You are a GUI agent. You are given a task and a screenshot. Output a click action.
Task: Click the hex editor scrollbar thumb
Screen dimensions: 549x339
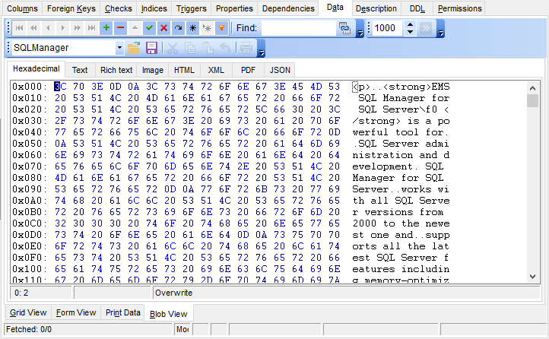click(x=532, y=101)
